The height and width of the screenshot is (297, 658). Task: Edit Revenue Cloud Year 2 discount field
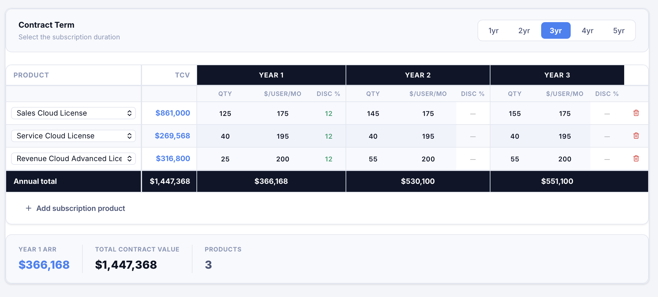coord(473,159)
